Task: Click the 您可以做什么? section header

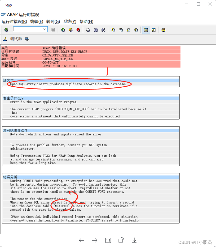Action: (x=91, y=130)
